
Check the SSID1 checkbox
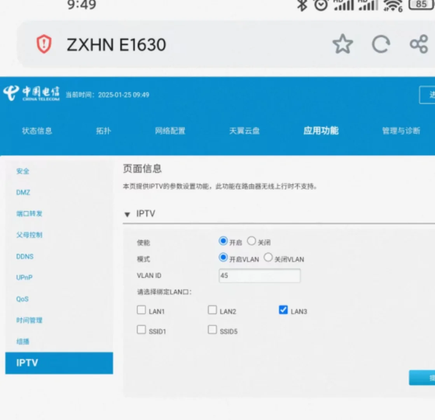point(142,329)
